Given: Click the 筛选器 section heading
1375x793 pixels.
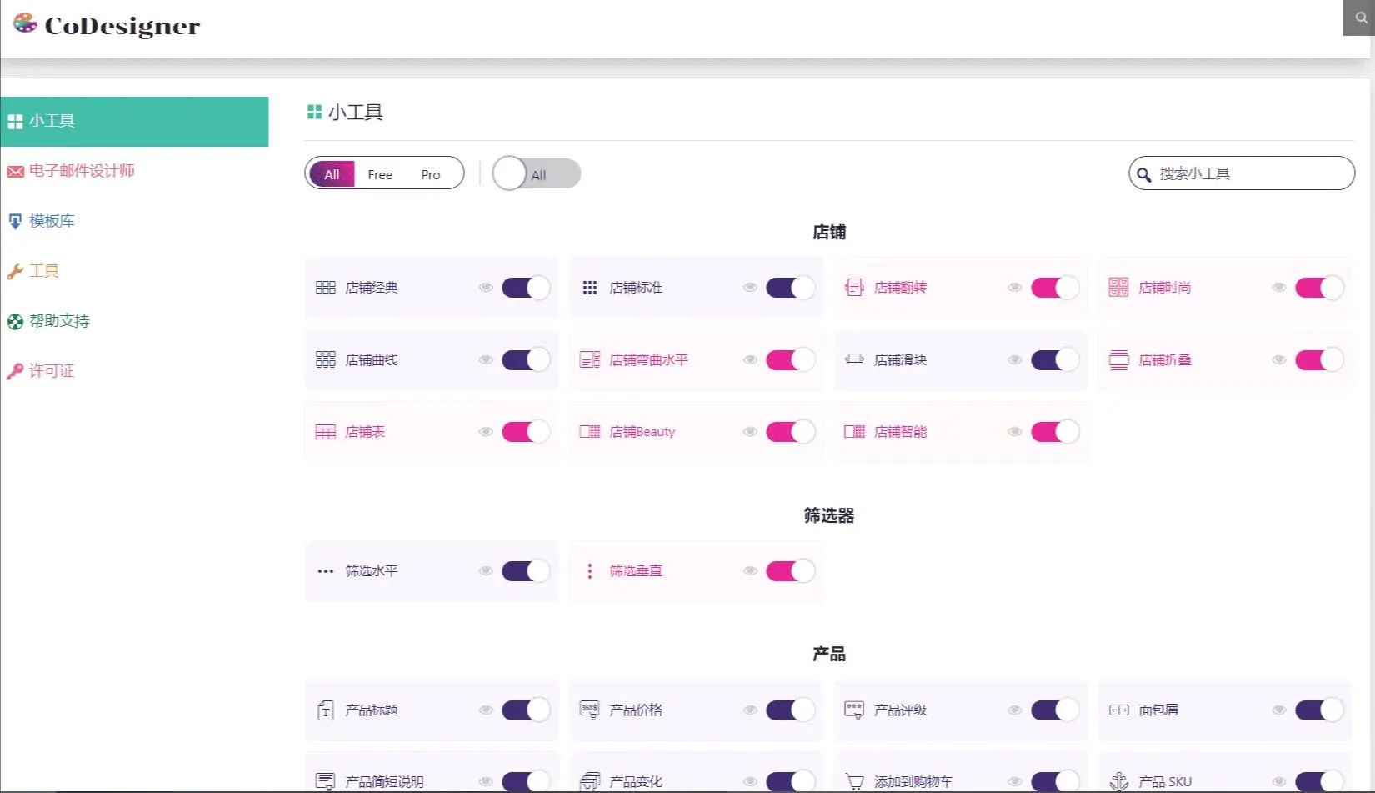Looking at the screenshot, I should pyautogui.click(x=829, y=516).
